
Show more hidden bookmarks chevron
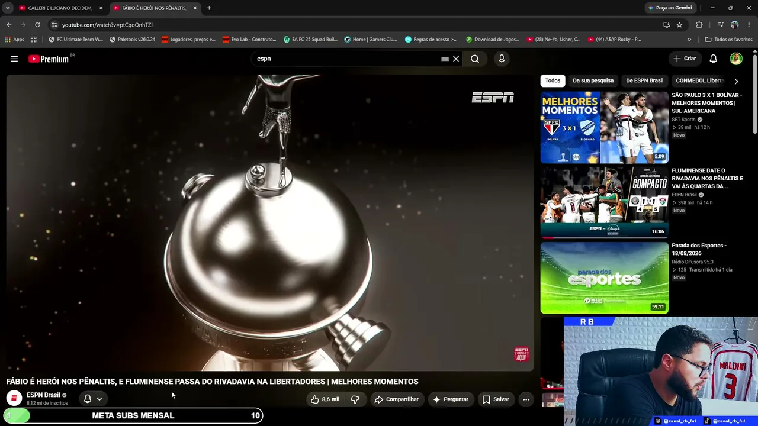689,40
